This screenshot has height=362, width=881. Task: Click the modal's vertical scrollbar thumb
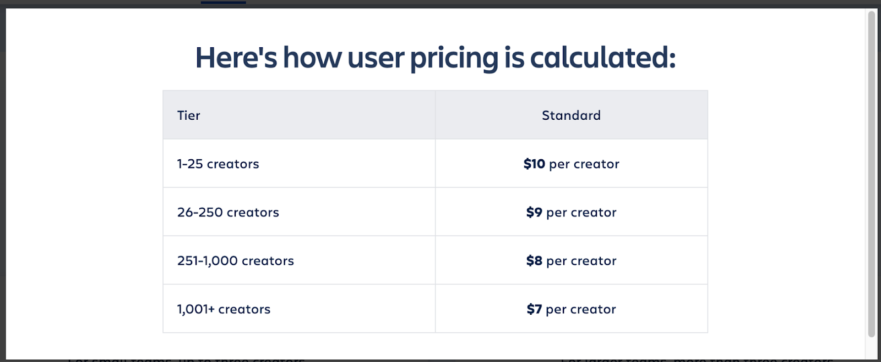871,165
